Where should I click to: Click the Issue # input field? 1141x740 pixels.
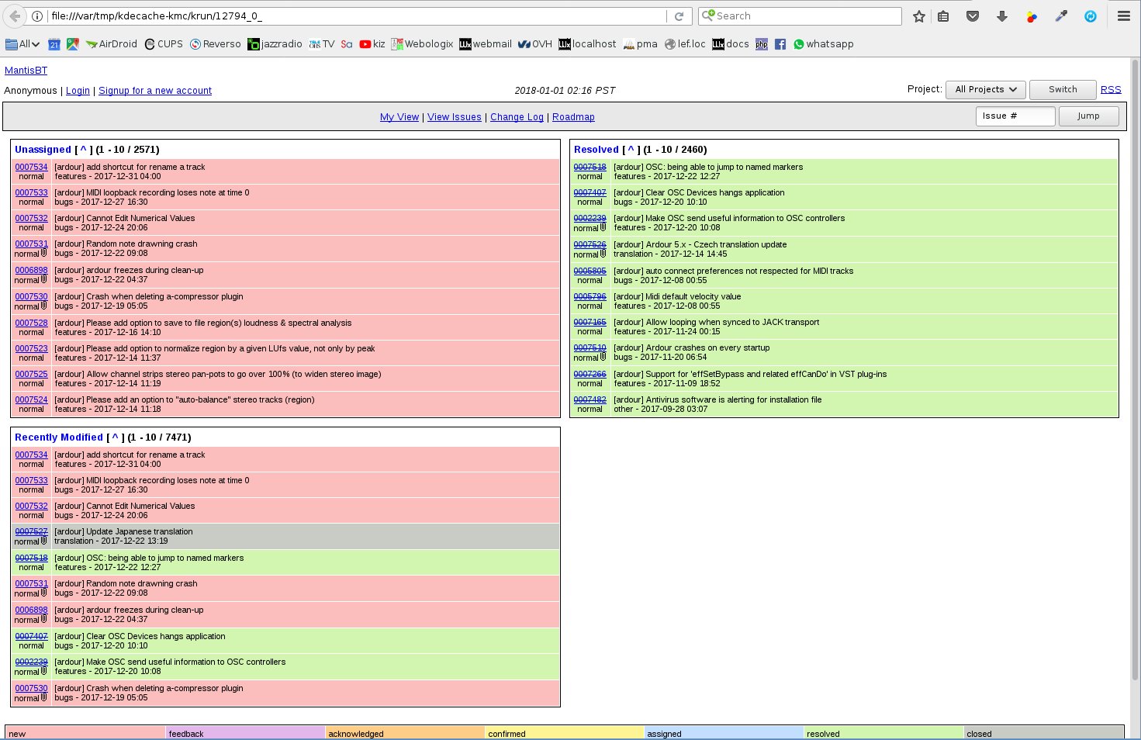[x=1015, y=116]
